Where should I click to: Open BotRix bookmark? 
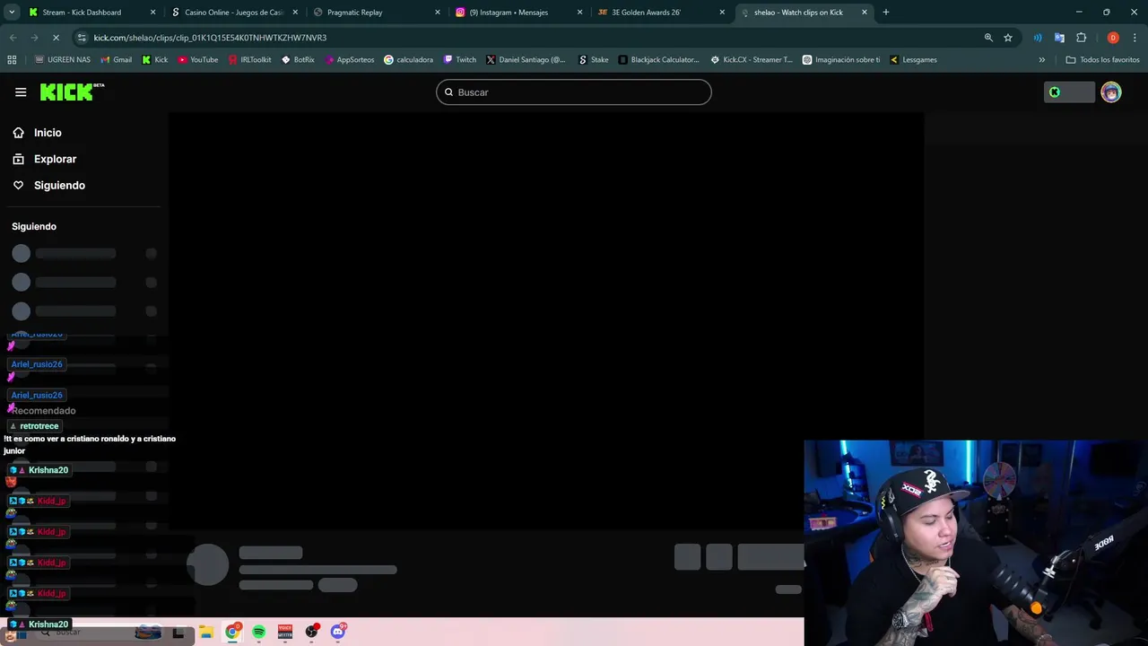point(298,60)
